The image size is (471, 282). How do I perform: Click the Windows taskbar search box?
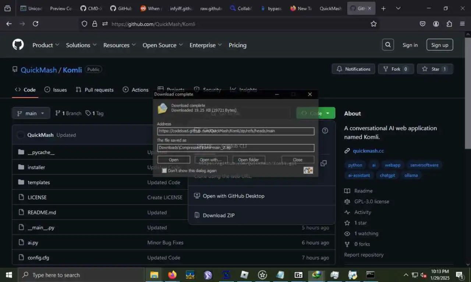(x=81, y=275)
